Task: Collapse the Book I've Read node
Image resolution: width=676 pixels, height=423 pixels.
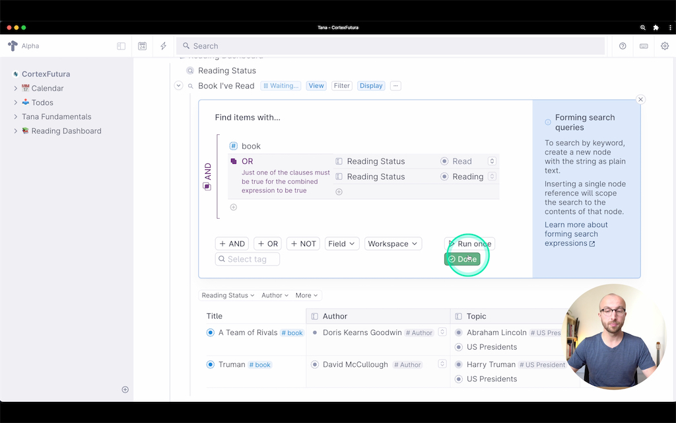Action: (178, 85)
